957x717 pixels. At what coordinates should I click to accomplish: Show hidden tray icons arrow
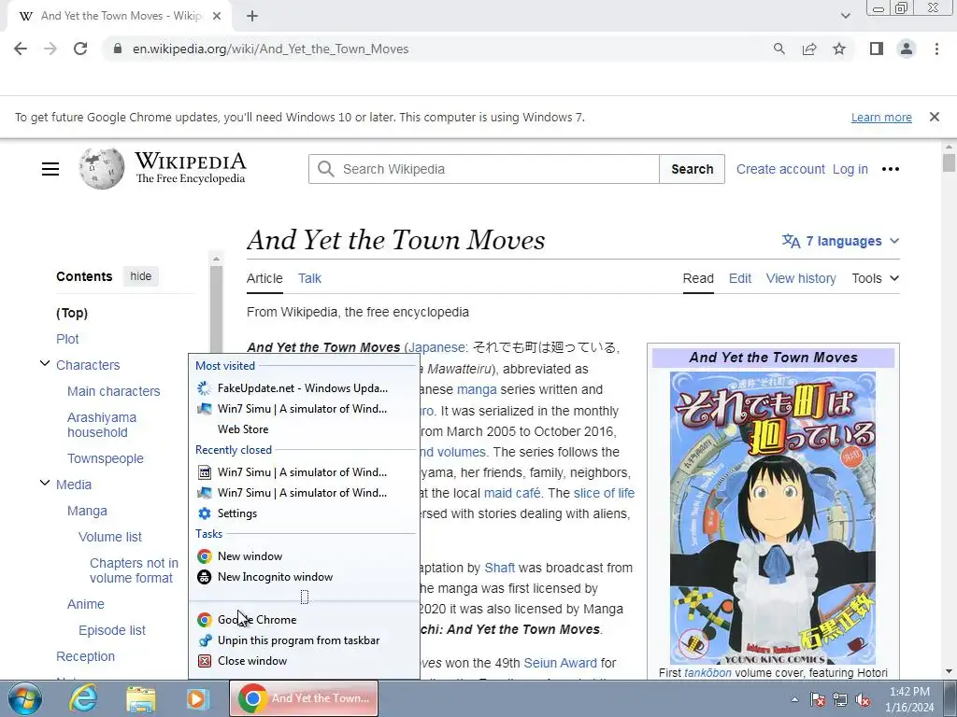794,699
